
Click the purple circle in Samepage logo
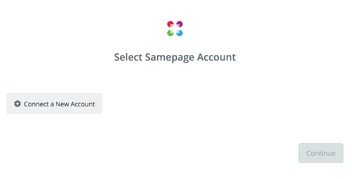coord(179,24)
